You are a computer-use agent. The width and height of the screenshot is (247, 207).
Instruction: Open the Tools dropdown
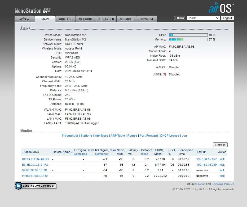click(203, 18)
